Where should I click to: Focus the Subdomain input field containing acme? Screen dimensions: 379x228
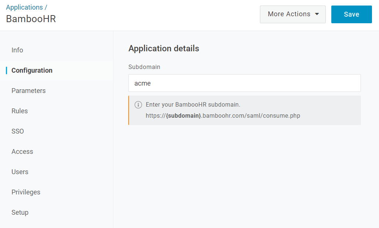(244, 83)
